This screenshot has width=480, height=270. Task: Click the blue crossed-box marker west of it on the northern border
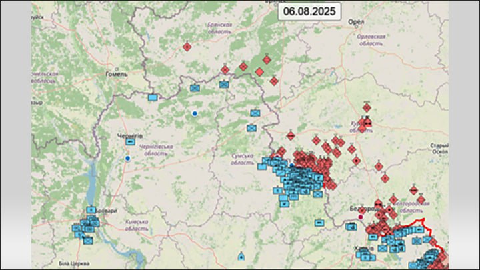[x=195, y=88]
